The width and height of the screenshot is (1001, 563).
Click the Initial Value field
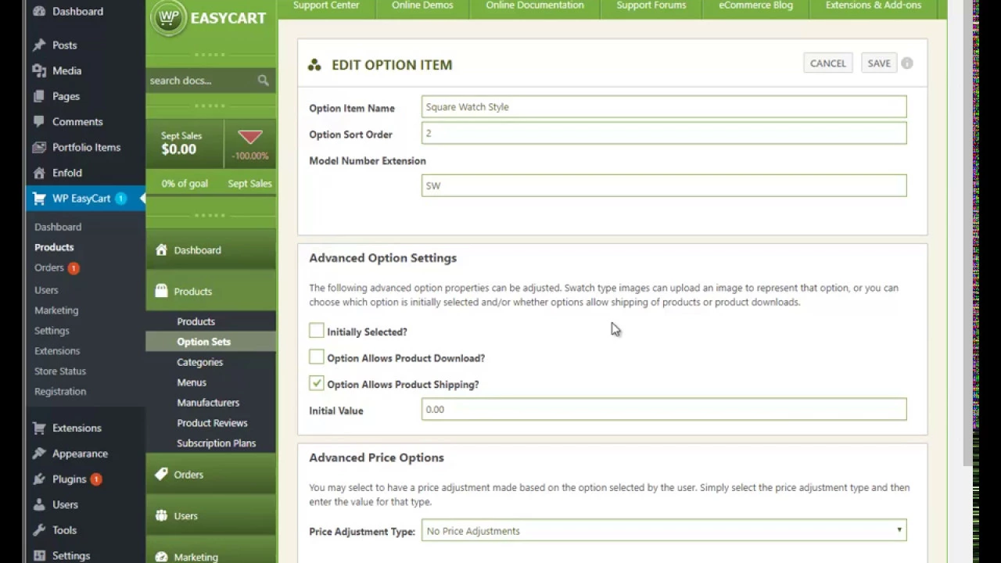click(664, 409)
